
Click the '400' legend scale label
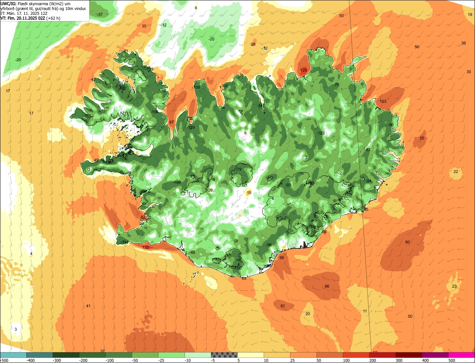[425, 360]
